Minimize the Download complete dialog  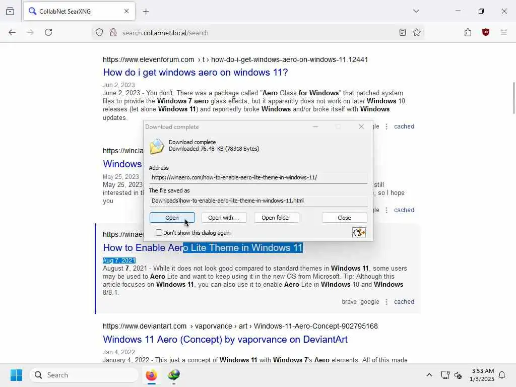315,126
